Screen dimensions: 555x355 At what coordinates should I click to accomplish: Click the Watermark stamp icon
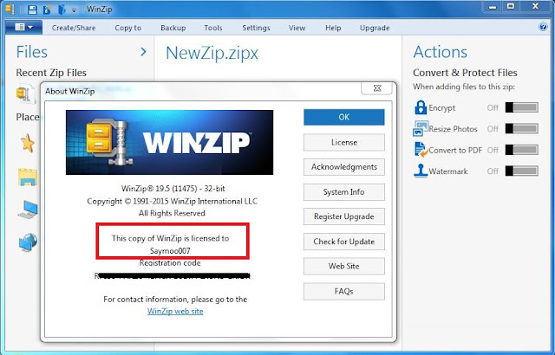[421, 171]
